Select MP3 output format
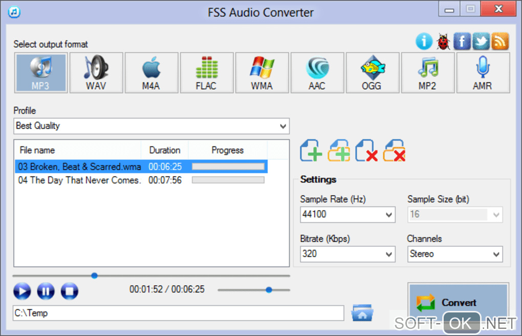 (41, 73)
